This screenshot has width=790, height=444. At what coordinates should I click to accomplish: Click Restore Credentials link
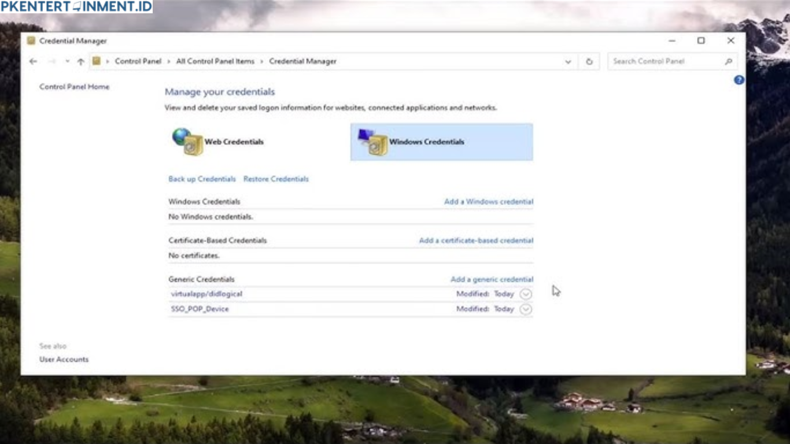(x=276, y=179)
